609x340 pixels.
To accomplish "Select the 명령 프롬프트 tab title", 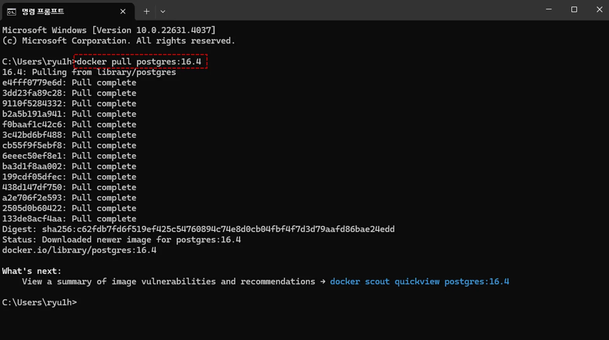I will pos(43,12).
